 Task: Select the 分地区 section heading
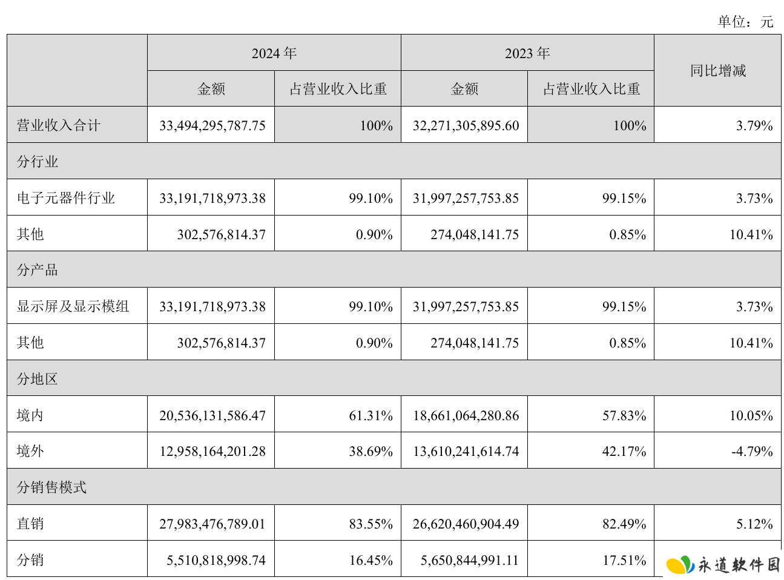pyautogui.click(x=38, y=379)
